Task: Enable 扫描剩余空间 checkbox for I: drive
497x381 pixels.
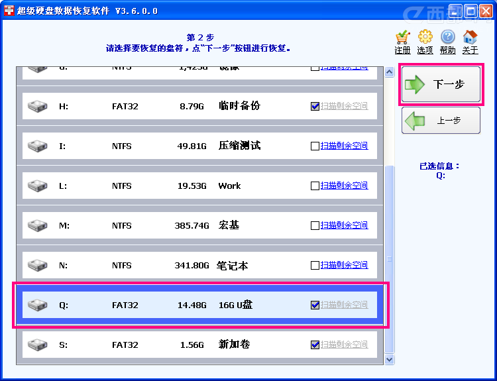Action: [x=315, y=146]
